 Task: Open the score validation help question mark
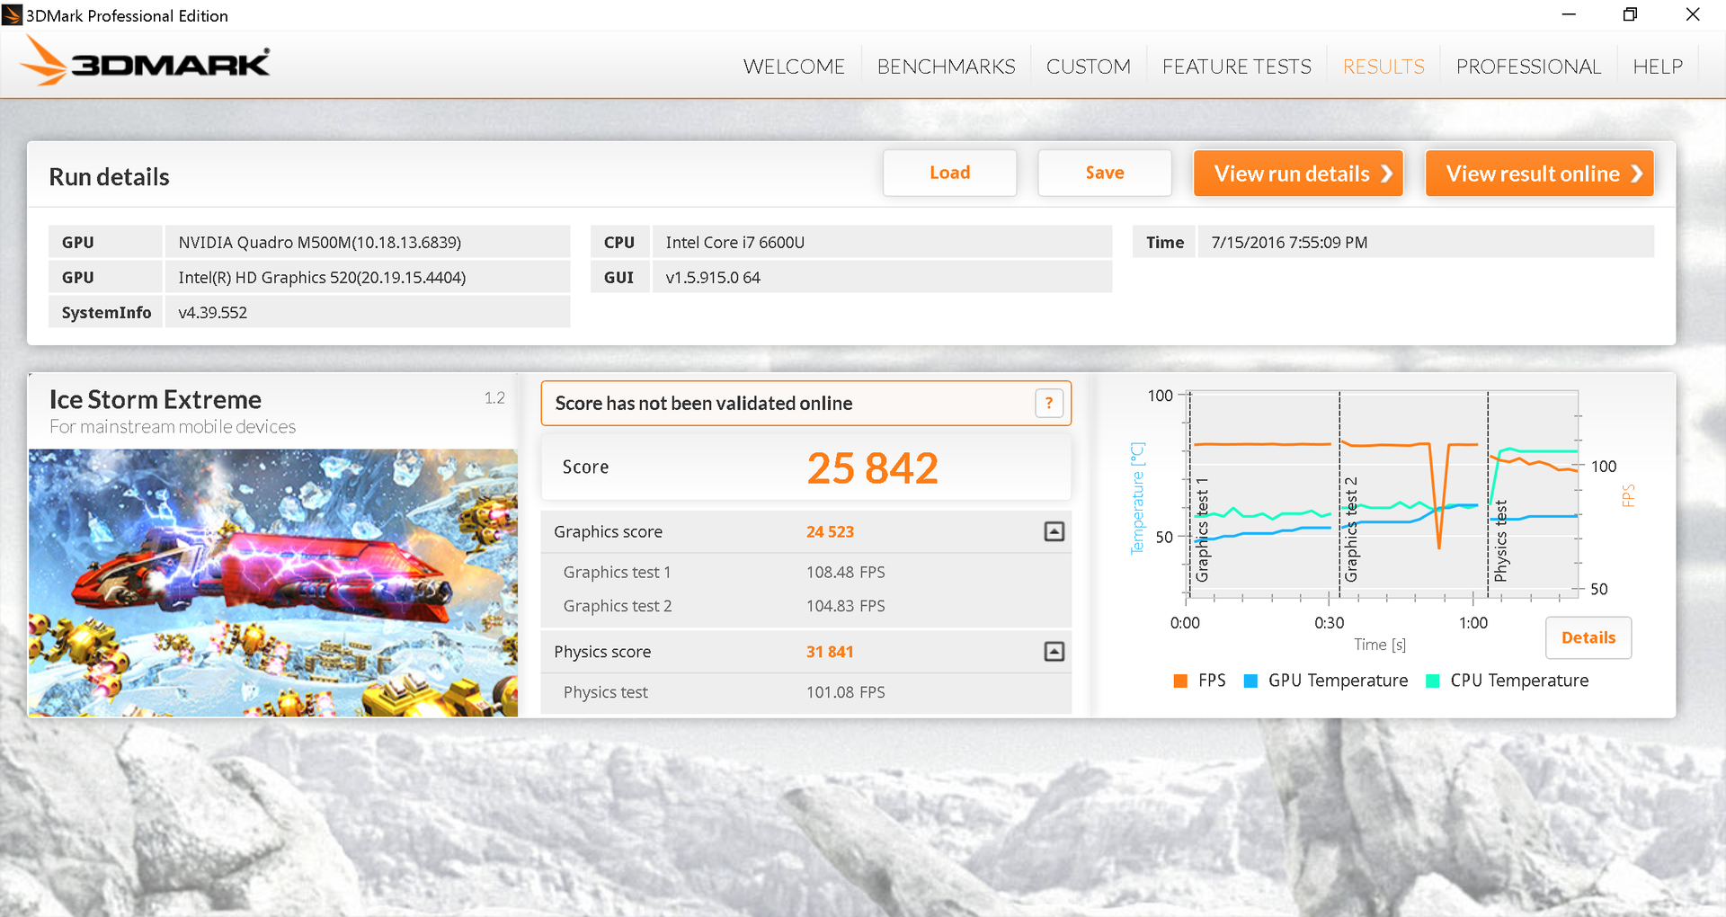[x=1049, y=403]
